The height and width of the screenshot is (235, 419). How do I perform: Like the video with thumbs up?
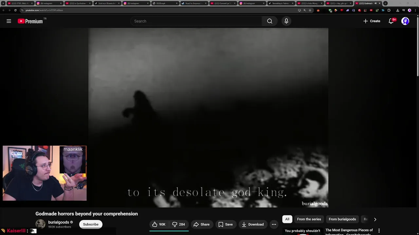pos(159,224)
